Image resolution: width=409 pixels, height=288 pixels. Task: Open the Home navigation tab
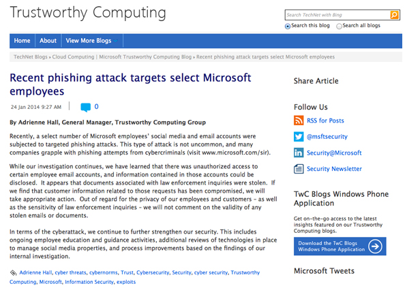click(x=22, y=41)
